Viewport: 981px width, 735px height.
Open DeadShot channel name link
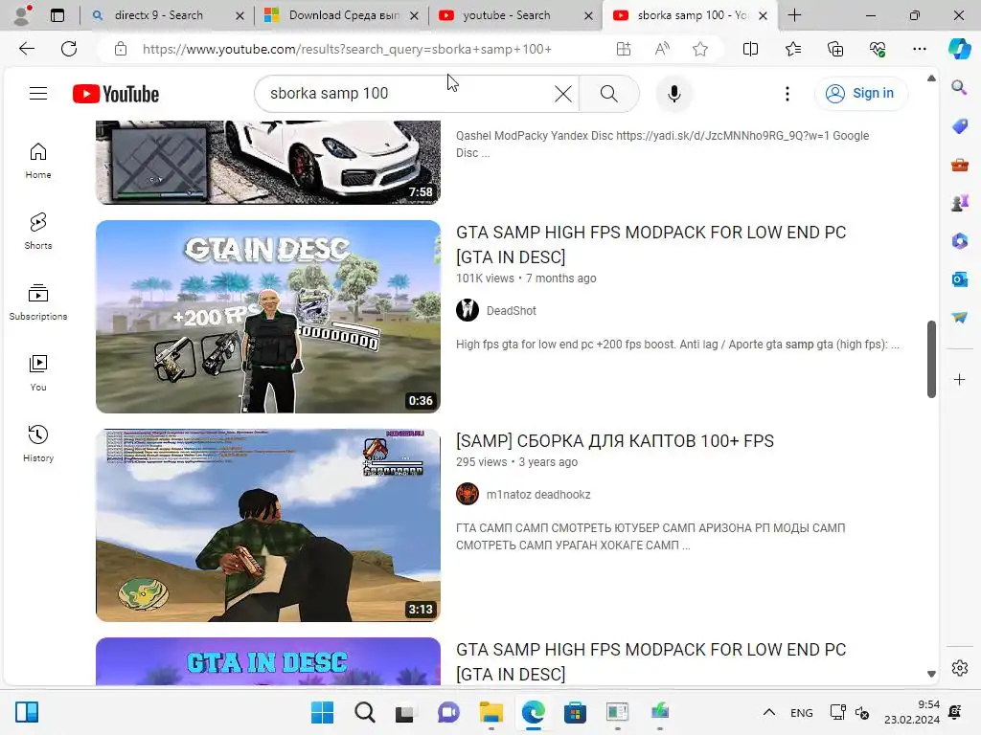[x=512, y=311]
